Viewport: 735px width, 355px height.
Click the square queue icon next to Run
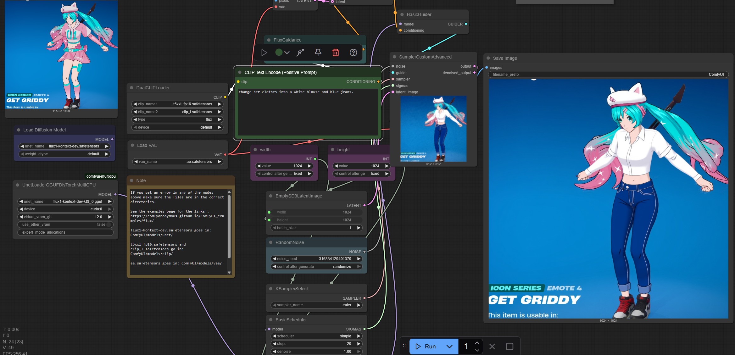[x=509, y=346]
